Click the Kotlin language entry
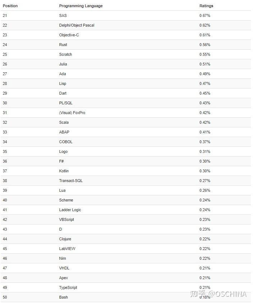 click(64, 171)
